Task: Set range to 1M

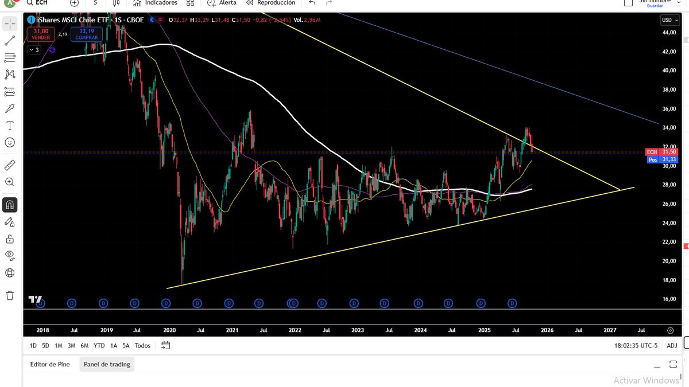Action: click(59, 346)
